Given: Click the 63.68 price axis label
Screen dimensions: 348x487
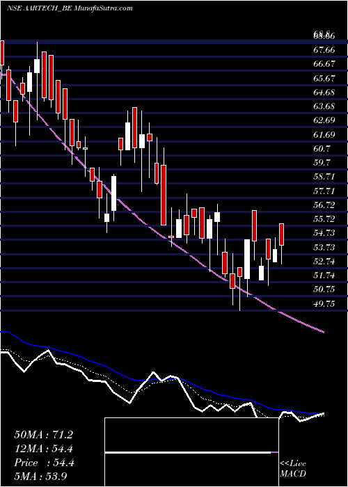Looking at the screenshot, I should pos(324,106).
